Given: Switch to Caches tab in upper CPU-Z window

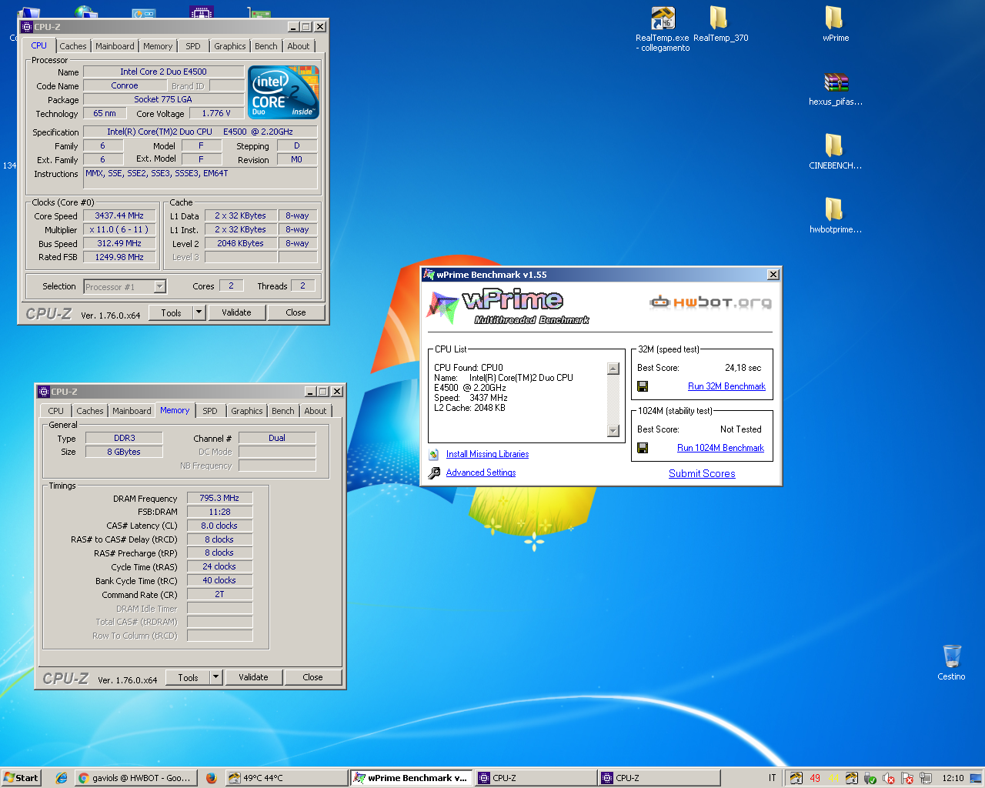Looking at the screenshot, I should point(73,46).
